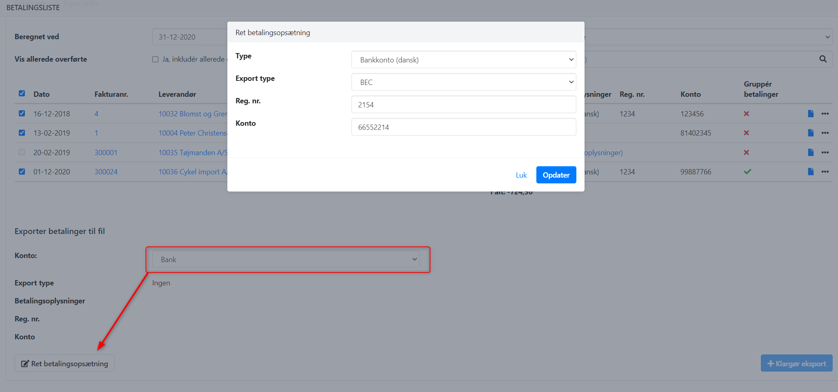The height and width of the screenshot is (392, 838).
Task: Click green checkmark in 01-12-2020 row
Action: point(747,171)
